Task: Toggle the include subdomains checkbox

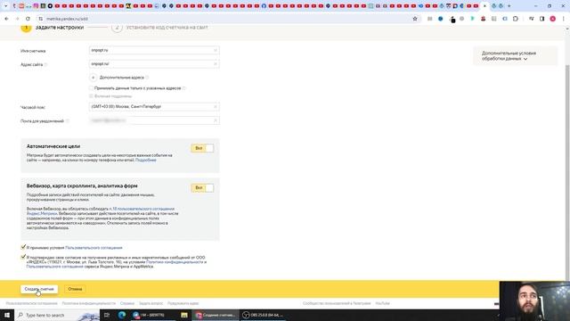Action: coord(91,96)
